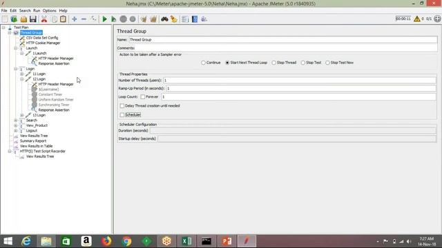Expand the 11 Login sampler node
Image resolution: width=442 pixels, height=248 pixels.
(22, 74)
